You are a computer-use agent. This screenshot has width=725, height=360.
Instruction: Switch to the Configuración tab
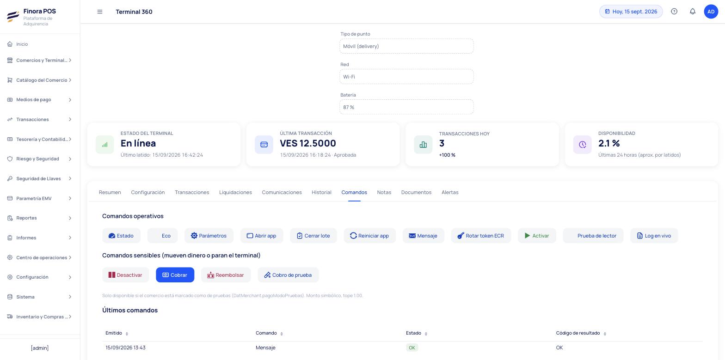(x=148, y=192)
